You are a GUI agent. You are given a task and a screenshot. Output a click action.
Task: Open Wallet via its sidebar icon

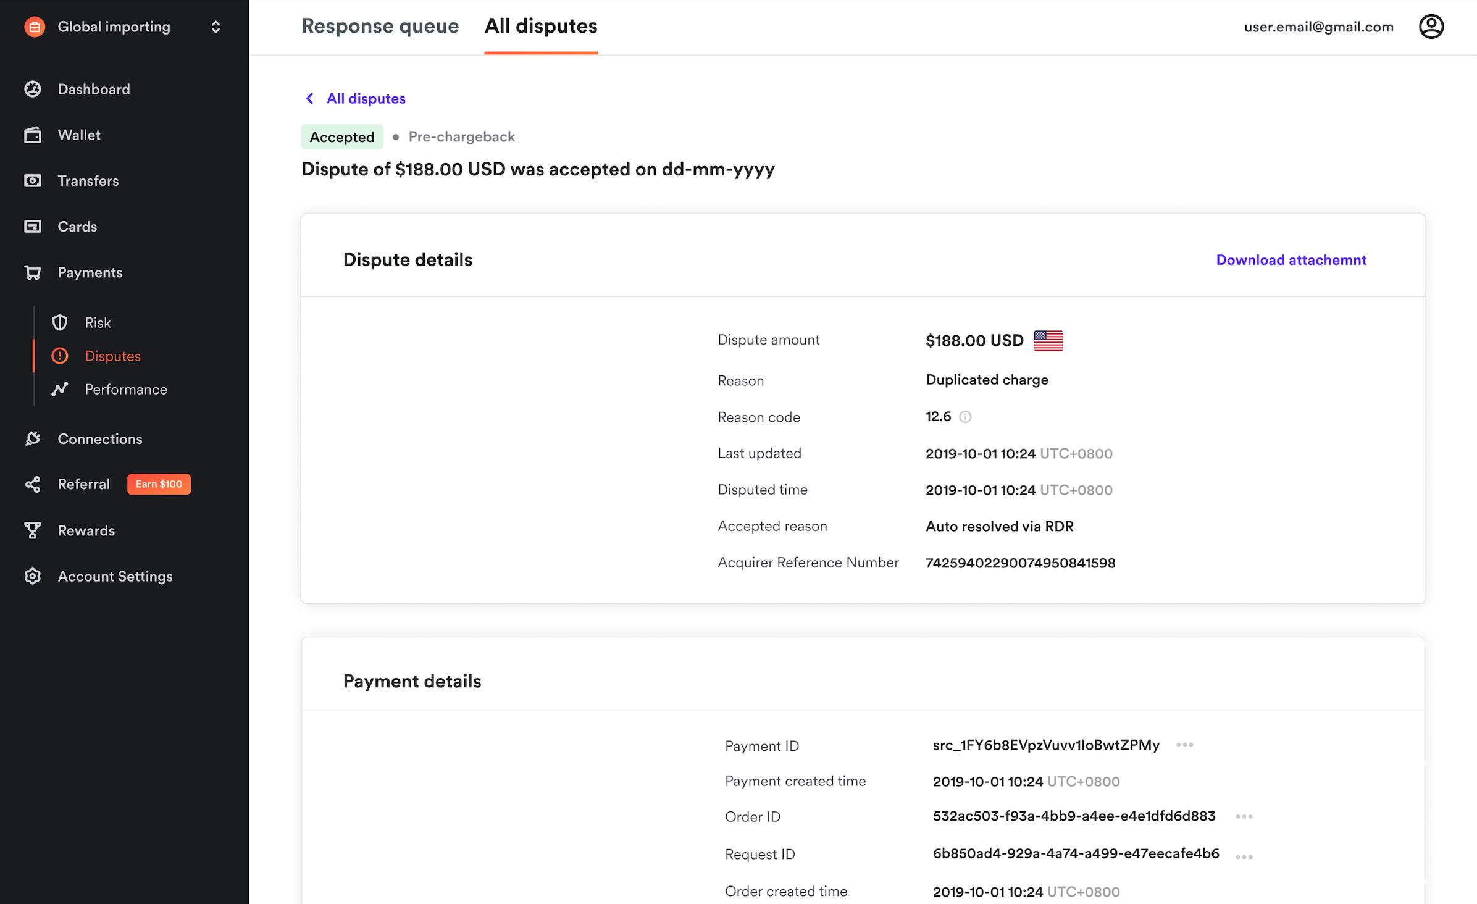coord(33,135)
